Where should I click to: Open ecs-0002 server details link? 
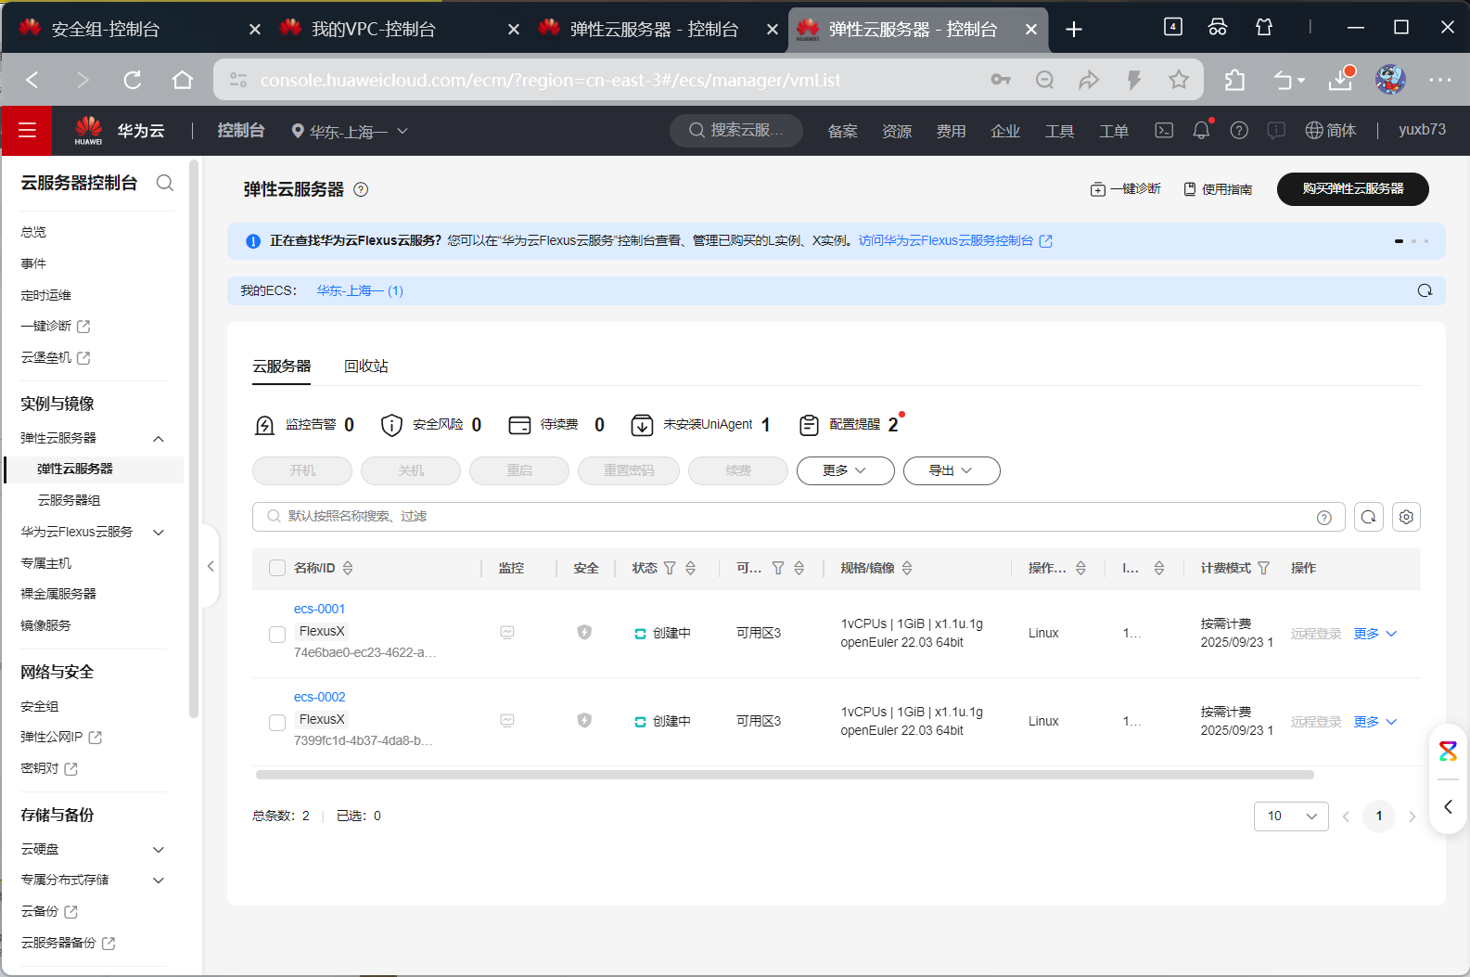(x=319, y=697)
